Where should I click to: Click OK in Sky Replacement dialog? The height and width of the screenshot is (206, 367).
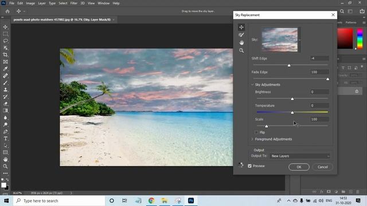point(299,167)
